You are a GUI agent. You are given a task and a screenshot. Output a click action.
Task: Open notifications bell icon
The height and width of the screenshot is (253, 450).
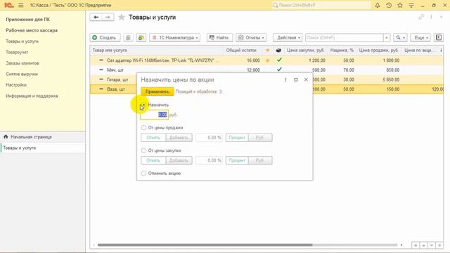point(378,5)
